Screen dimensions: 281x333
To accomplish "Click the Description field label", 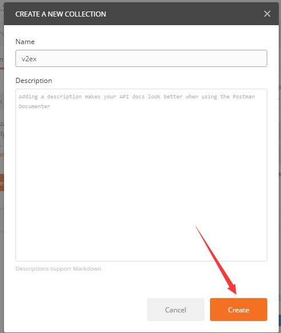I will coord(34,81).
